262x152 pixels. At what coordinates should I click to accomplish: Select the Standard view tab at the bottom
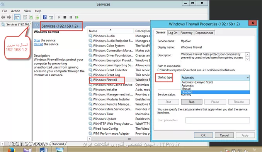pos(58,144)
